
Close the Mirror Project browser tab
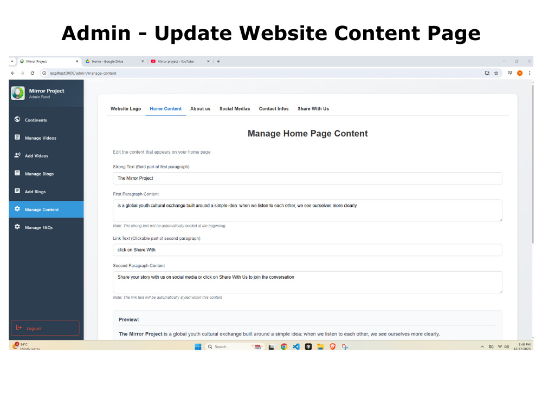pos(77,62)
